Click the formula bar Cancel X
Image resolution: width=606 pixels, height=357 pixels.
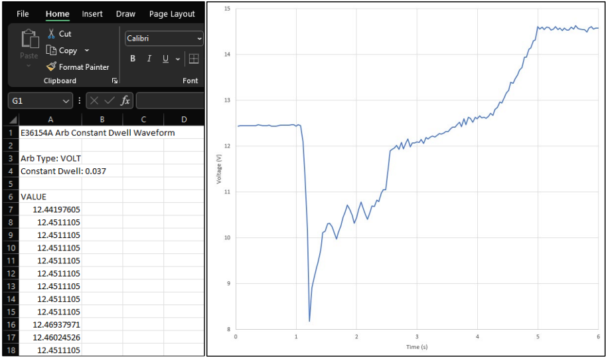pos(94,100)
